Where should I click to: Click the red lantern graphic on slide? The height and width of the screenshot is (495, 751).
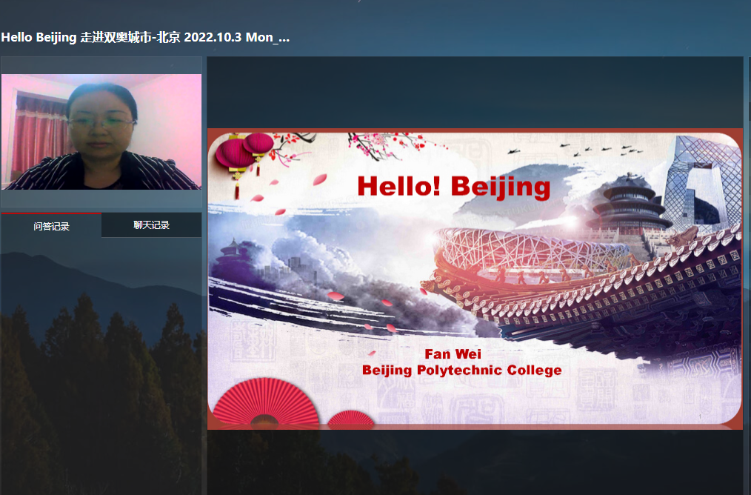[244, 157]
